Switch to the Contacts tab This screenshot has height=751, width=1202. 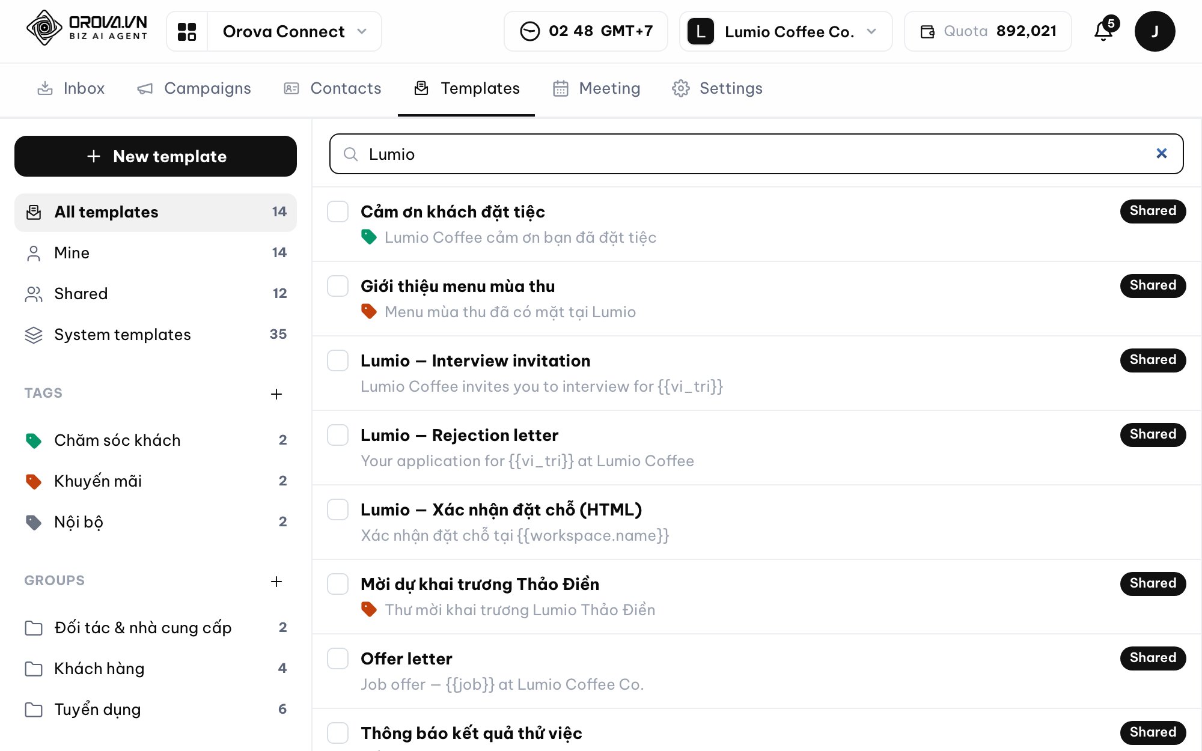[332, 88]
